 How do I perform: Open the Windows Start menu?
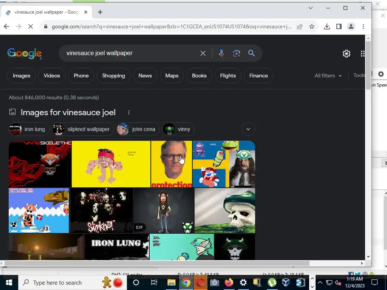(x=9, y=282)
